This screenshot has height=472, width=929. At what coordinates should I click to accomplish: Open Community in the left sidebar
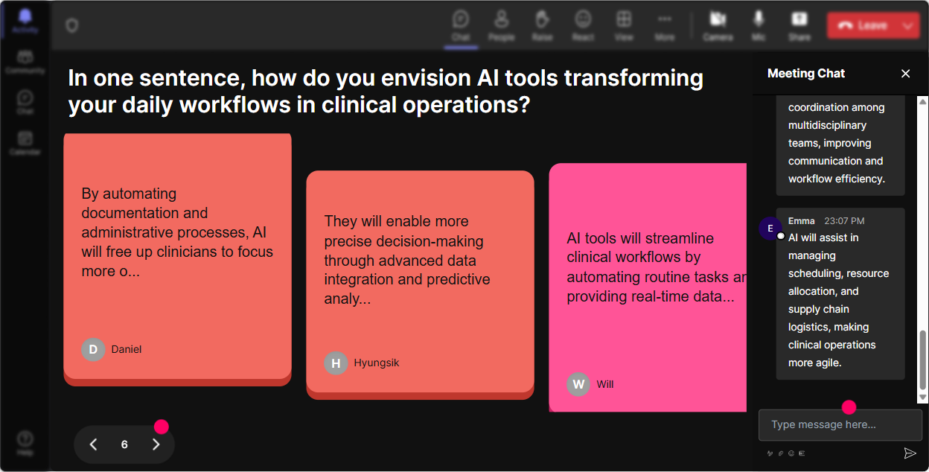pyautogui.click(x=25, y=62)
